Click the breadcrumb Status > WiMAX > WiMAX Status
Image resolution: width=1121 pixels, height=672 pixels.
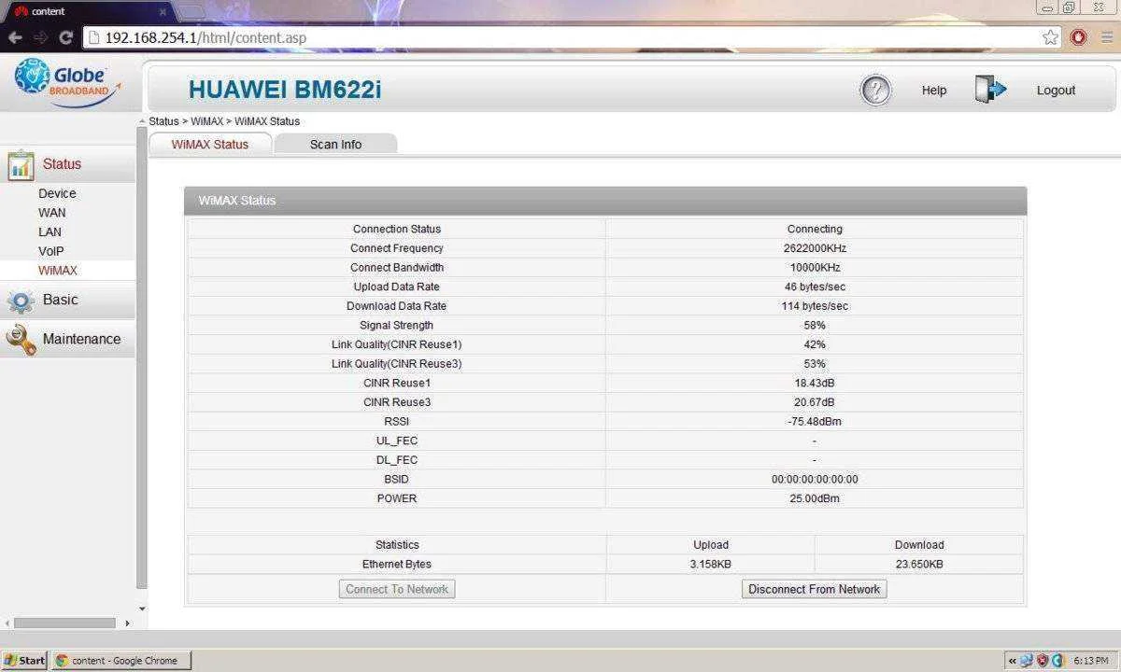(x=224, y=121)
